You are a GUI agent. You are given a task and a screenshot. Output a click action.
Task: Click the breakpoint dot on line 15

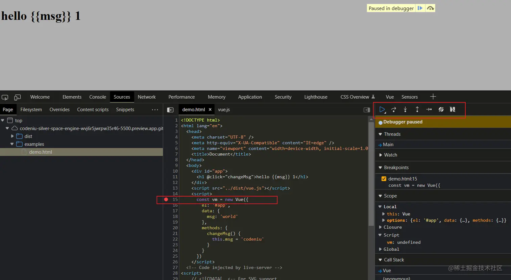pyautogui.click(x=166, y=200)
